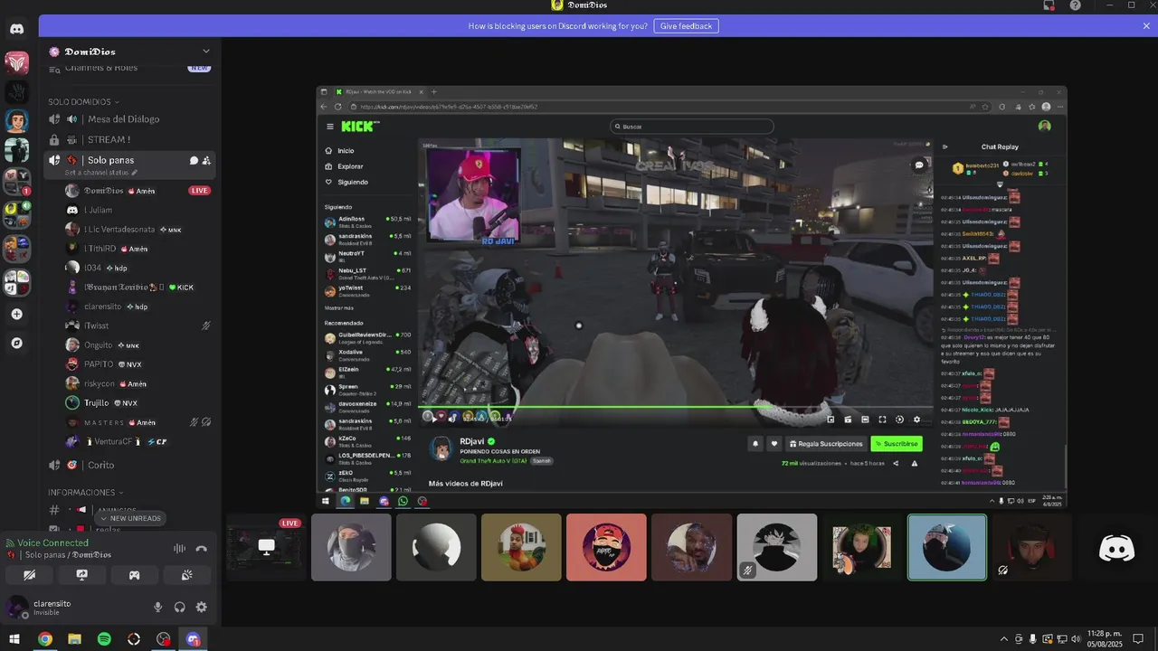
Task: Disconnect from voice with hang-up icon
Action: [x=201, y=548]
